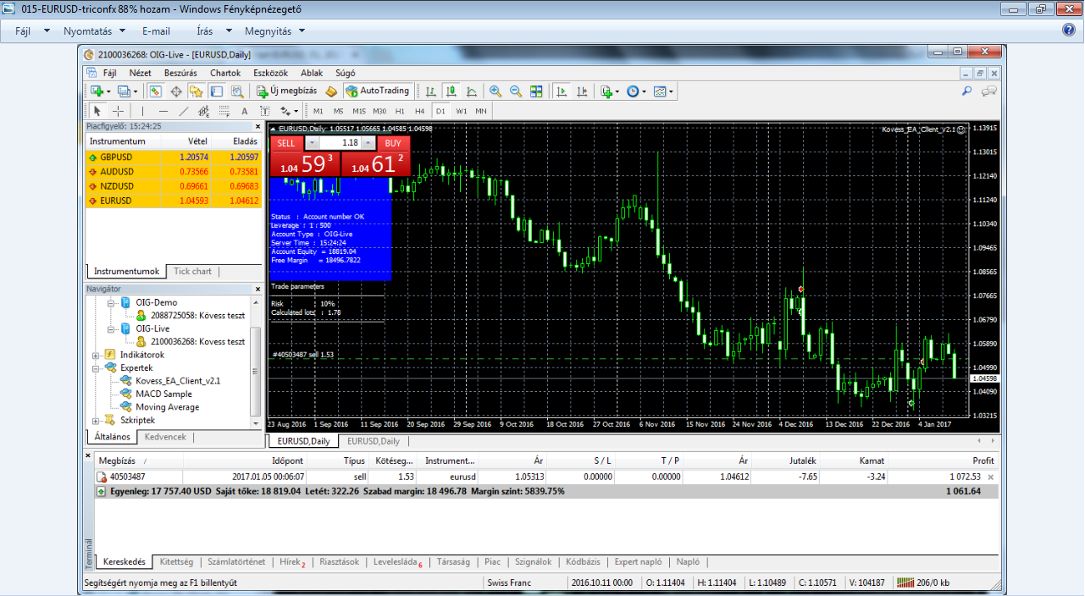Collapse the Expertek tree node
The image size is (1085, 596).
(x=97, y=368)
